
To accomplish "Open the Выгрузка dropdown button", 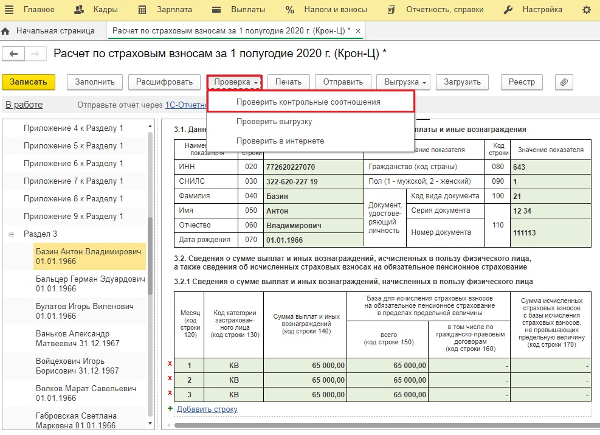I will point(404,82).
